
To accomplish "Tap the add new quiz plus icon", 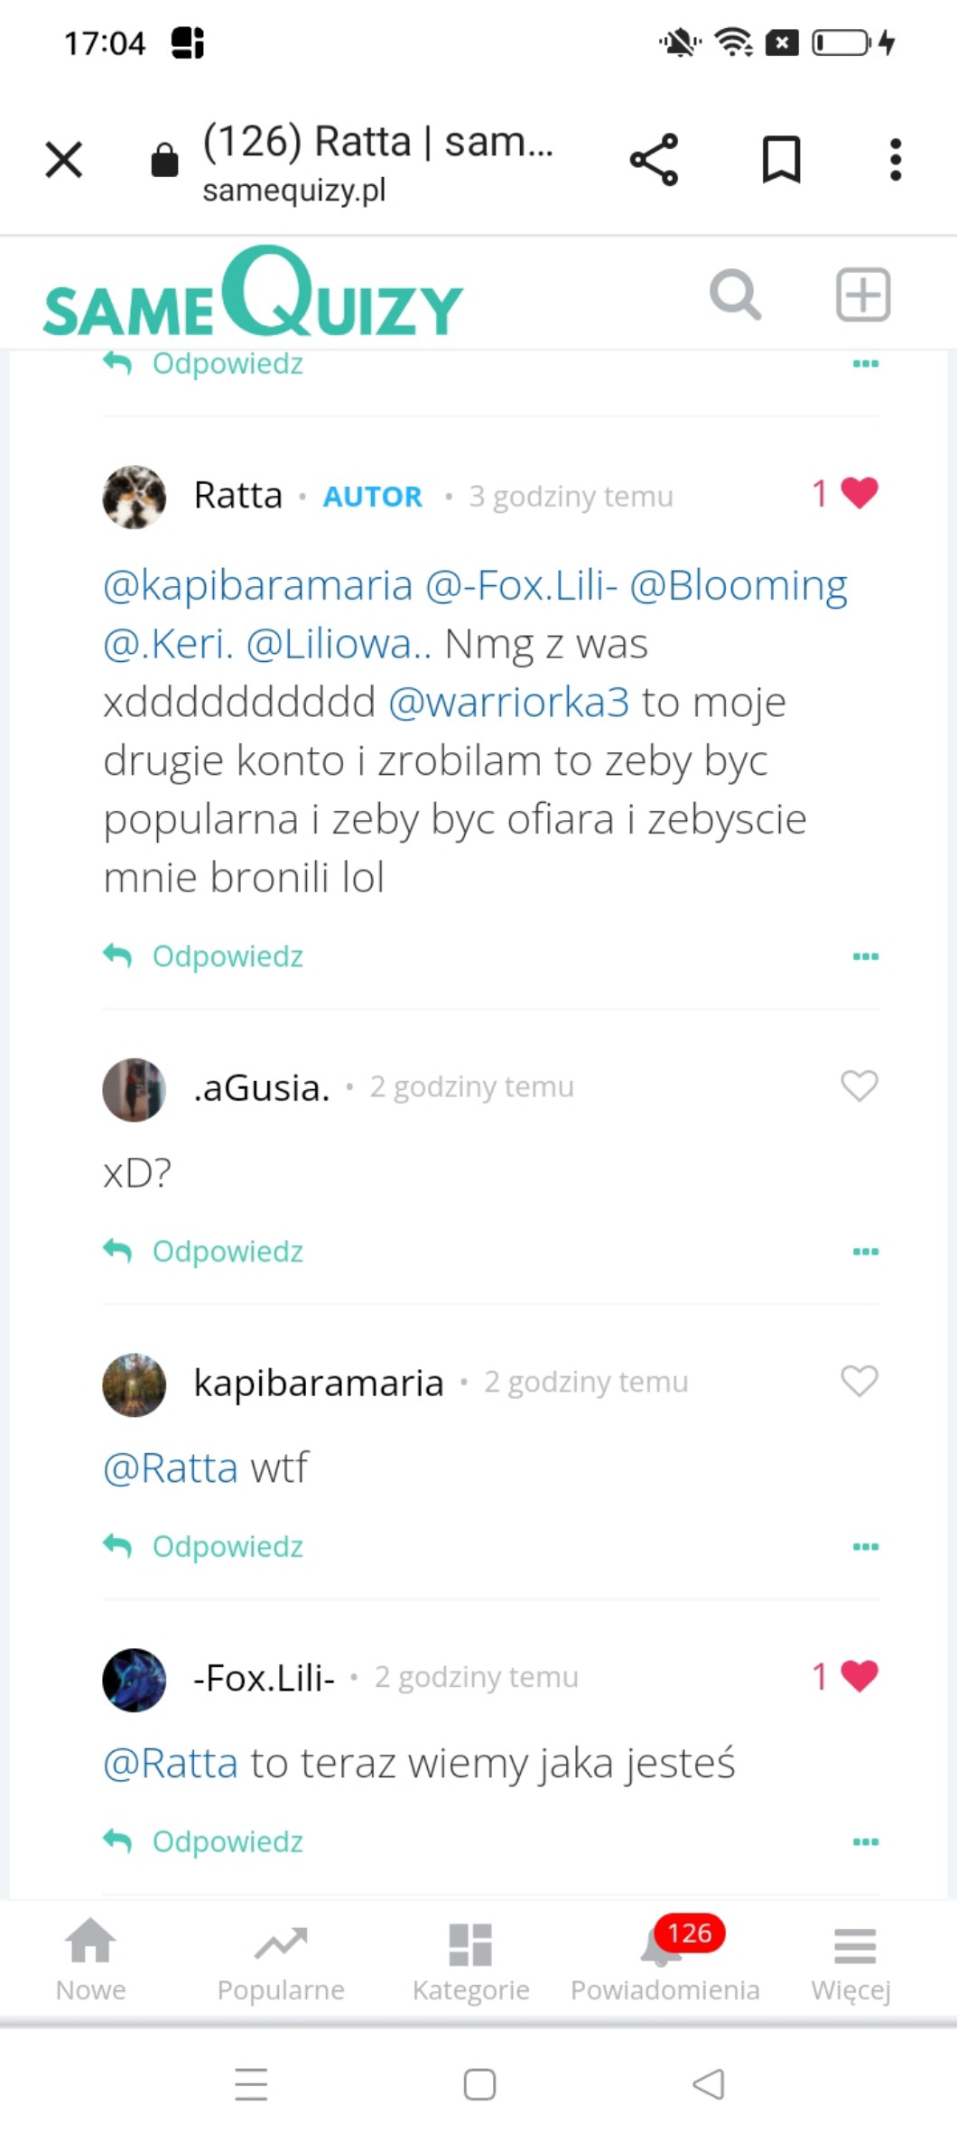I will pos(863,294).
